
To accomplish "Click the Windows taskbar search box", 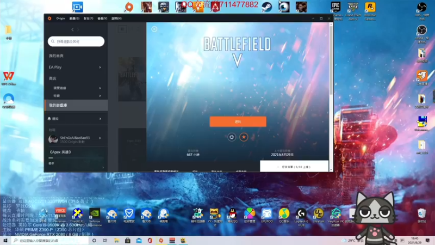I will (50, 240).
